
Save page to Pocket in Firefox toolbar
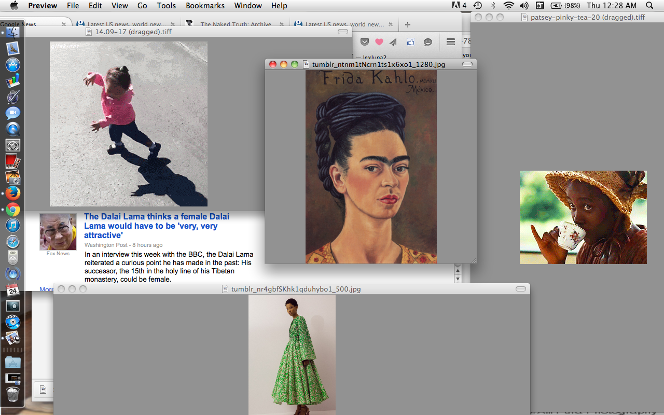point(365,42)
